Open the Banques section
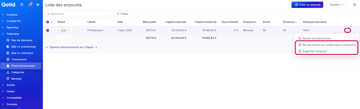Viewport: 360px width, 109px height. coord(16,79)
